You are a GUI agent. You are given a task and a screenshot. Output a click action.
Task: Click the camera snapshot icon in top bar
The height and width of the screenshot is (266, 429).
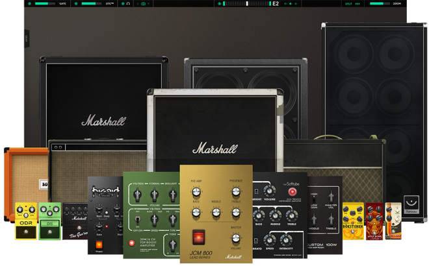click(144, 3)
